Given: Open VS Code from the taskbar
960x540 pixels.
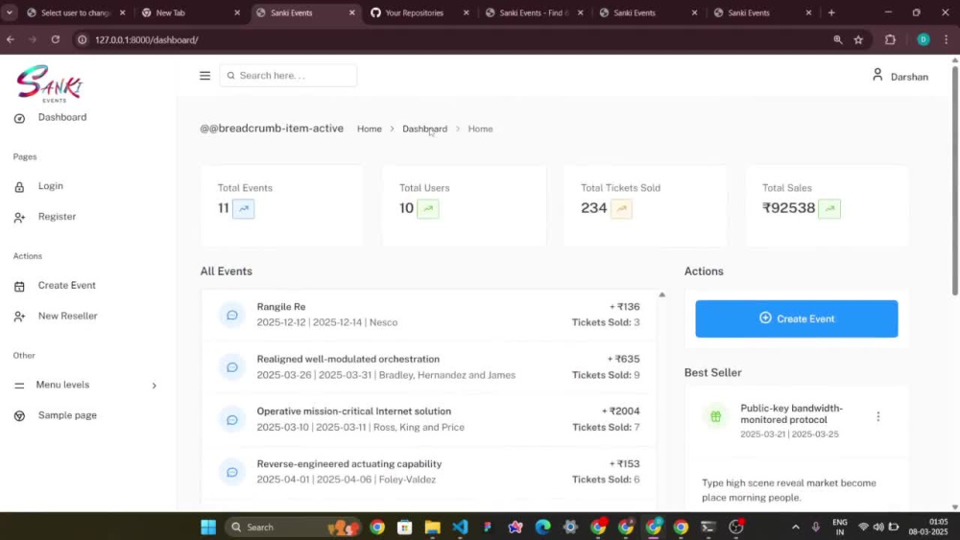Looking at the screenshot, I should 461,528.
